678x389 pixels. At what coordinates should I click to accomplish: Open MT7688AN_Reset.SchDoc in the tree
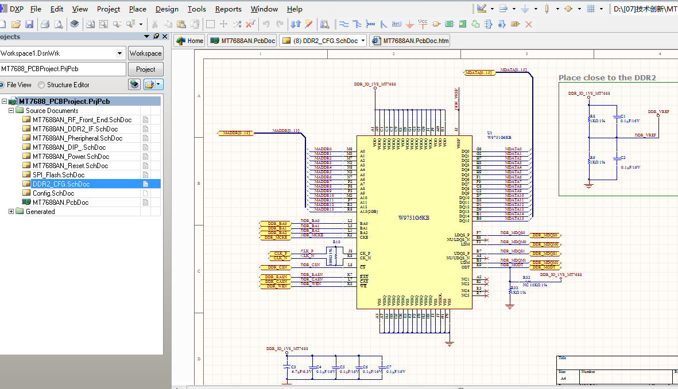tap(71, 166)
